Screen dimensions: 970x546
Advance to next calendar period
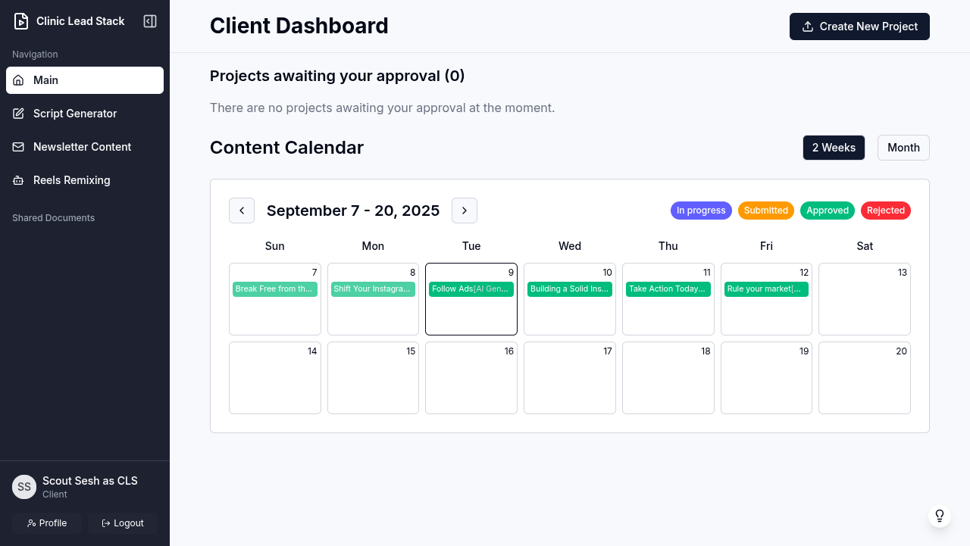[465, 211]
